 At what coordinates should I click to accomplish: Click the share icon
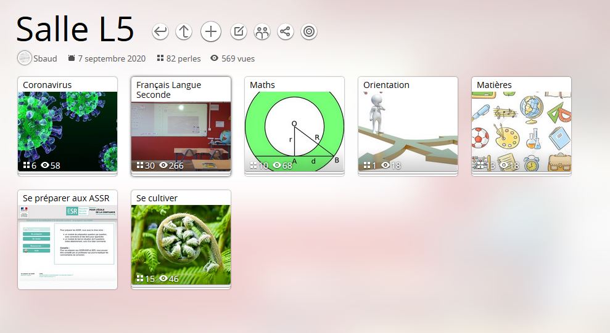[285, 31]
